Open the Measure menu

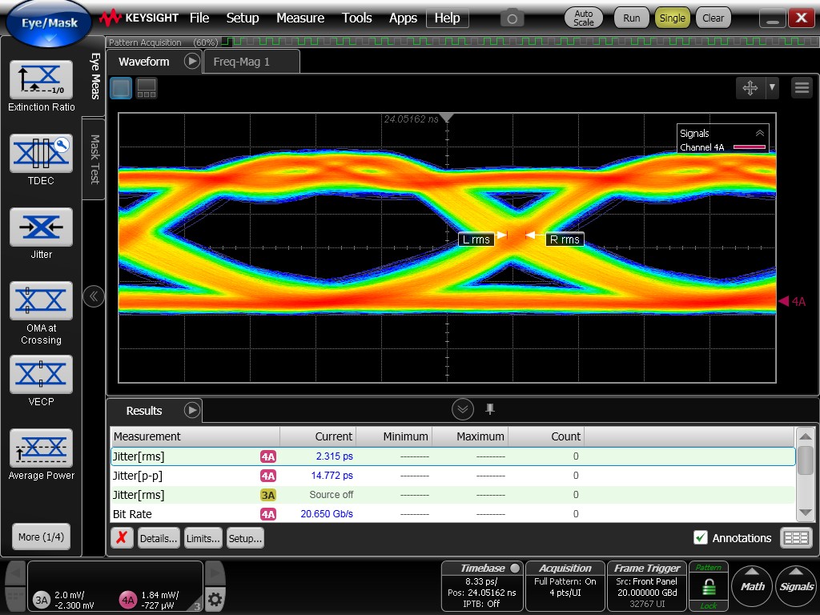click(300, 18)
